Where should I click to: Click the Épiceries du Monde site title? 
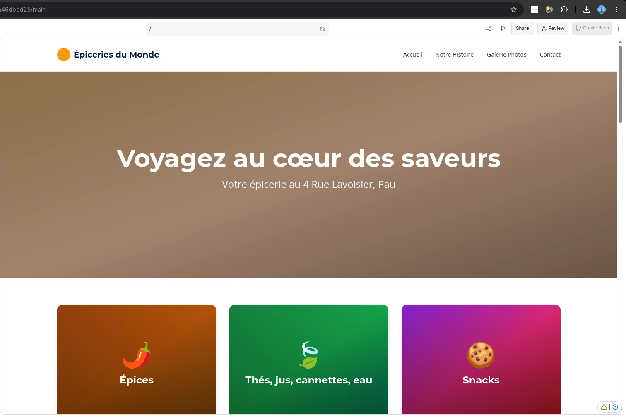click(116, 55)
